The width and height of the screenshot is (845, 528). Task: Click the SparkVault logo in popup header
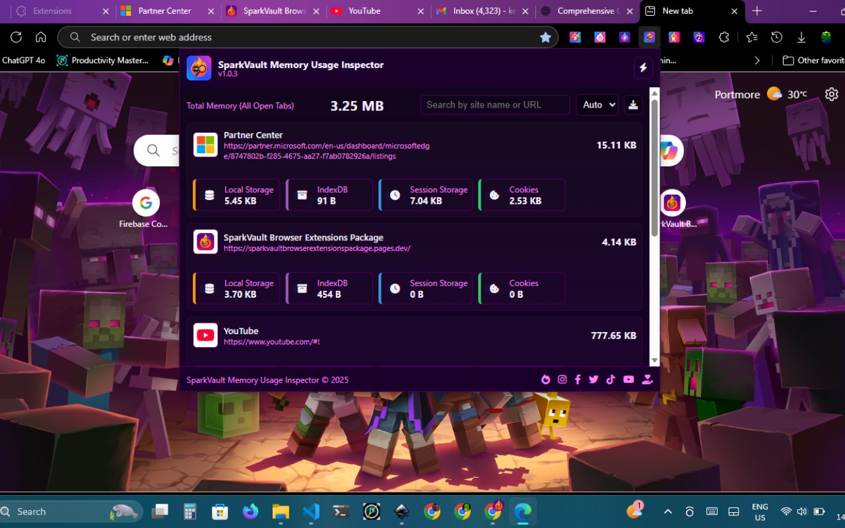pyautogui.click(x=199, y=68)
